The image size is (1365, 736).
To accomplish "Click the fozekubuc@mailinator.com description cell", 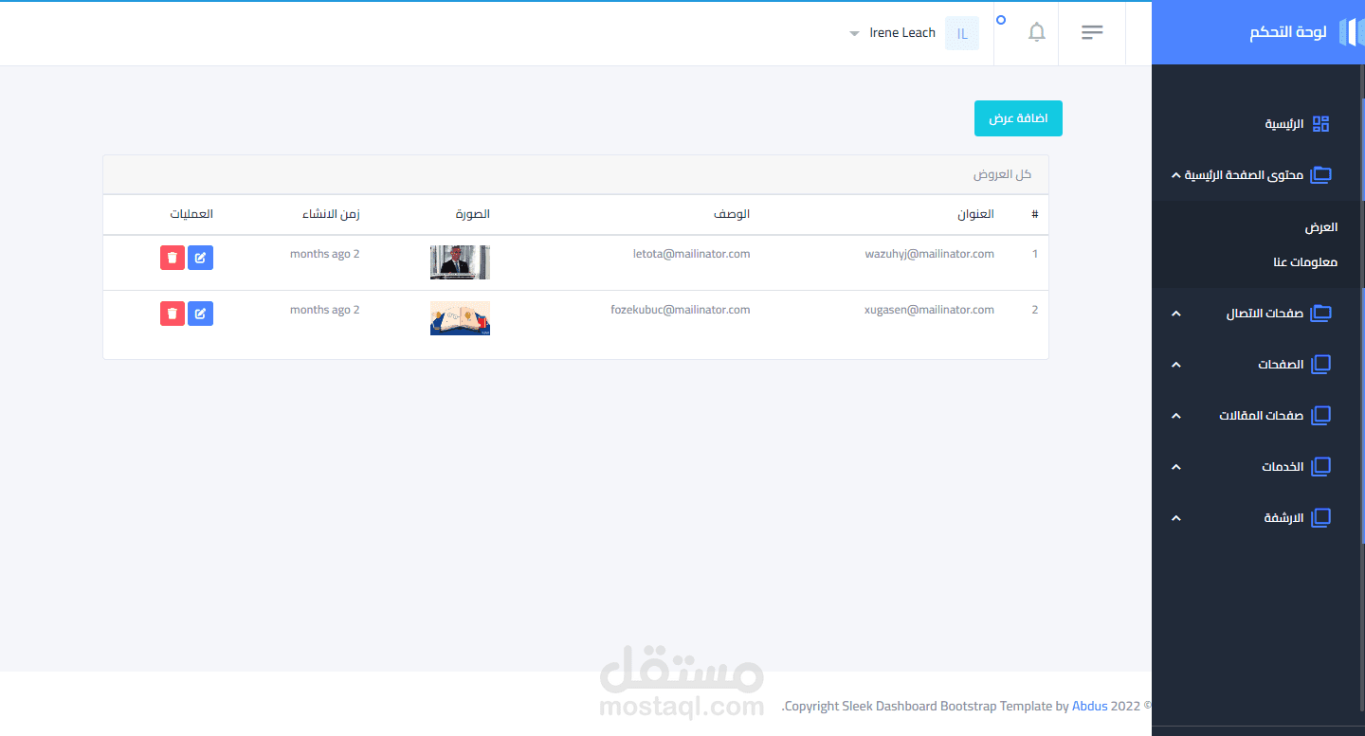I will point(680,310).
